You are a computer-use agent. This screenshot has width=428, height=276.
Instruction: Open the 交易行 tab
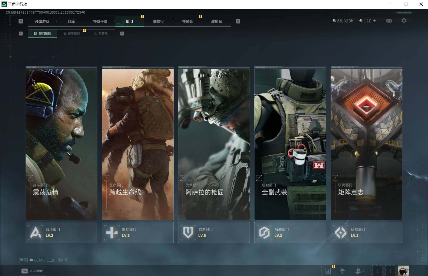(159, 21)
